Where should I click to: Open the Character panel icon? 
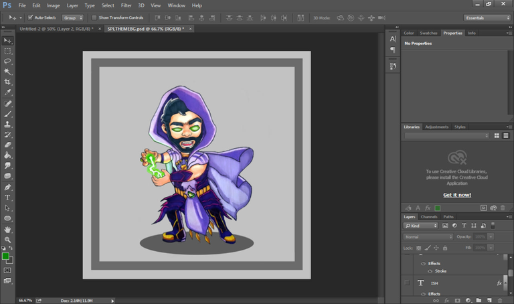(x=393, y=39)
